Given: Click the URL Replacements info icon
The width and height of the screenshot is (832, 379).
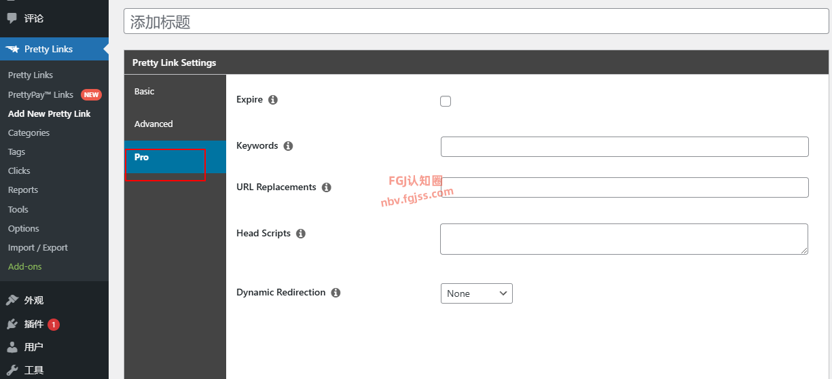Looking at the screenshot, I should 326,187.
